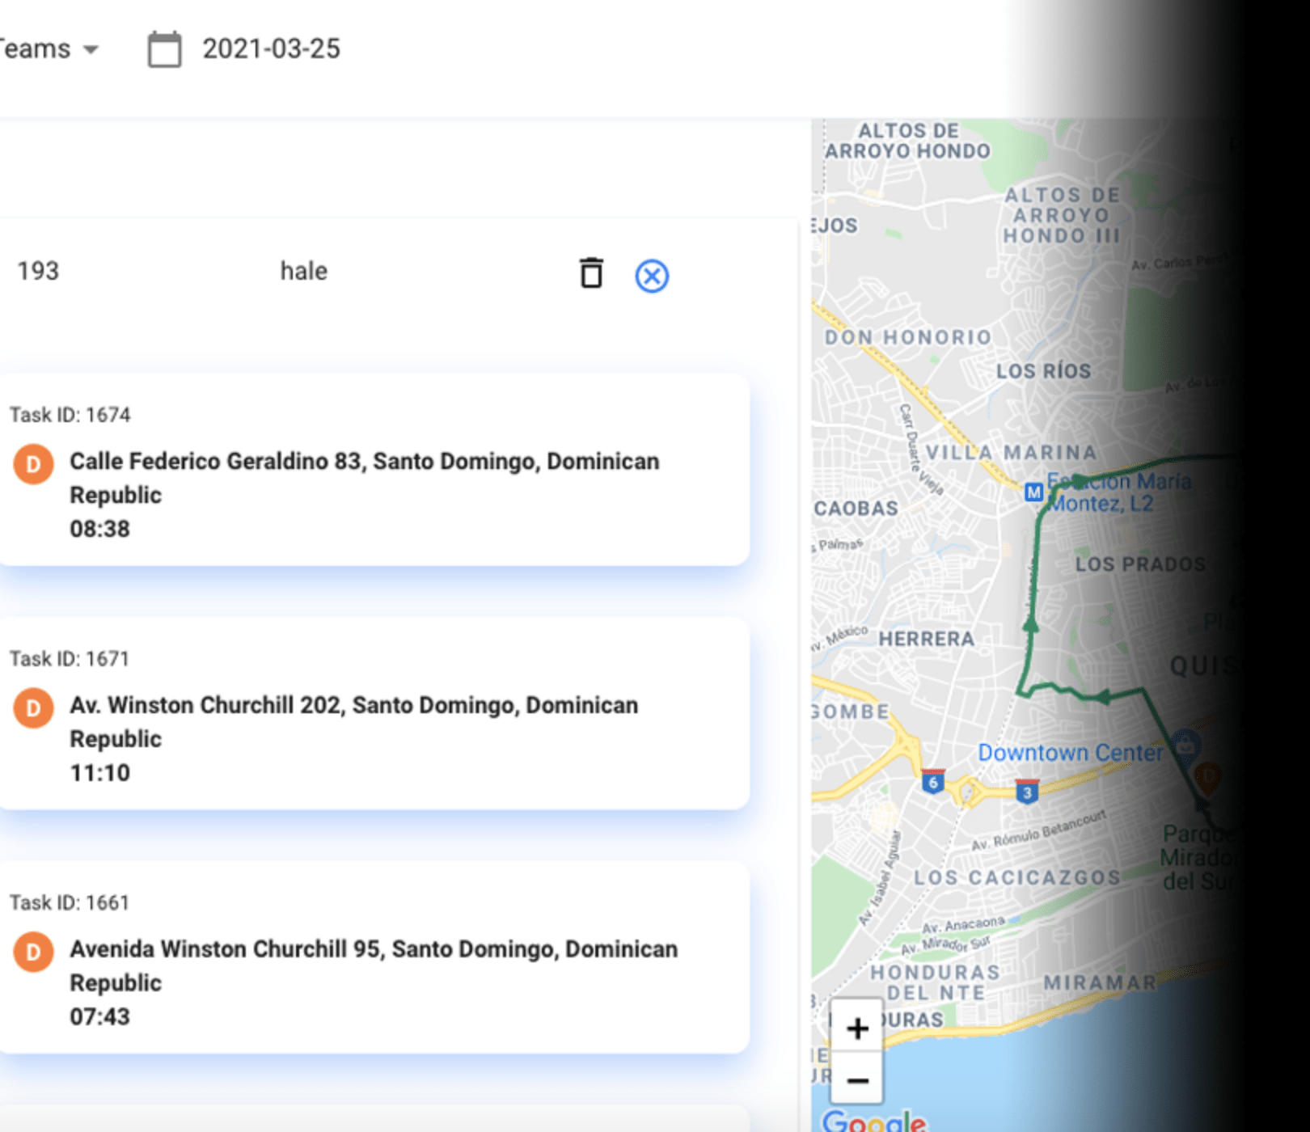This screenshot has width=1310, height=1132.
Task: Click the route 6 highway shield
Action: [x=932, y=783]
